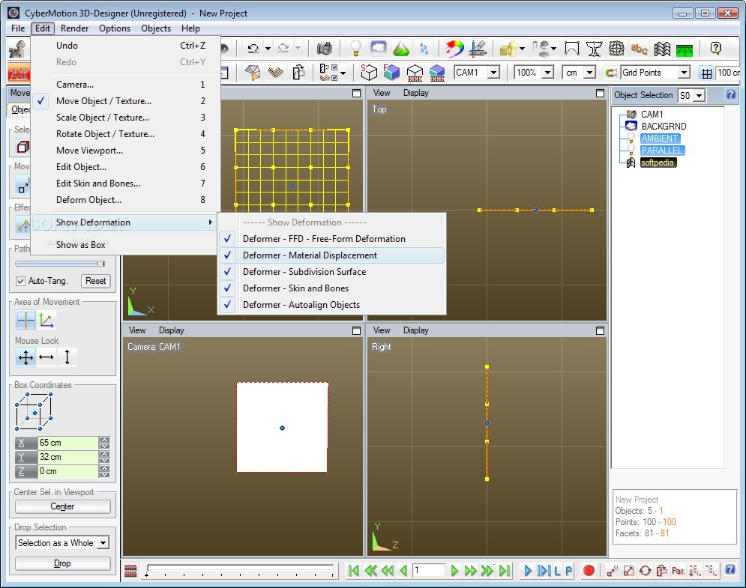Toggle the Auto-Tang. checkbox
Viewport: 746px width, 588px height.
[x=21, y=282]
